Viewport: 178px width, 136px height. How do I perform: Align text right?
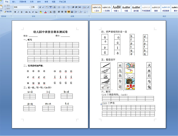coord(65,12)
